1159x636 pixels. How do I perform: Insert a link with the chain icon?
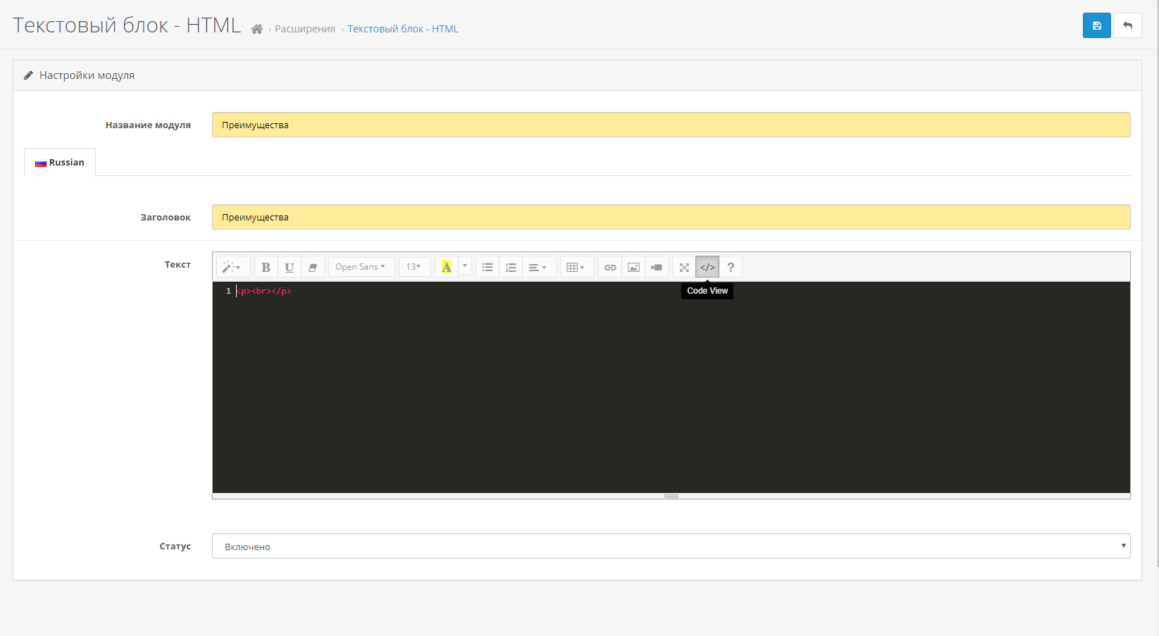pos(610,267)
